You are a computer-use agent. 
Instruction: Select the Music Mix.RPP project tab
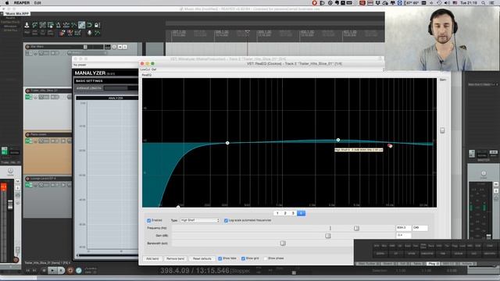click(x=17, y=14)
